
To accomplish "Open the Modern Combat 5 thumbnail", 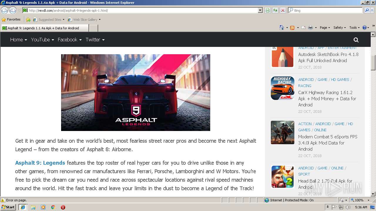I will pos(283,132).
